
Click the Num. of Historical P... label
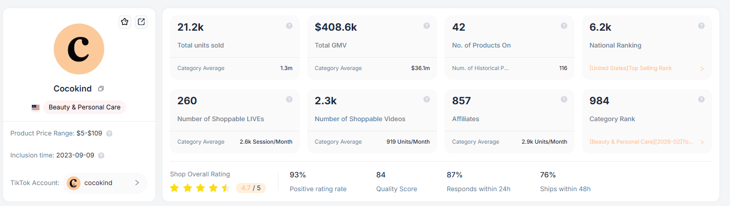tap(481, 68)
